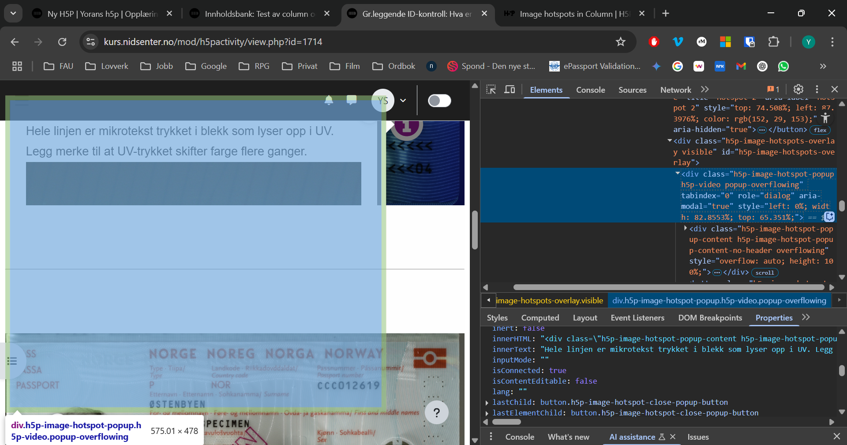Switch to Innholdsbank Test av column tab

pos(259,14)
